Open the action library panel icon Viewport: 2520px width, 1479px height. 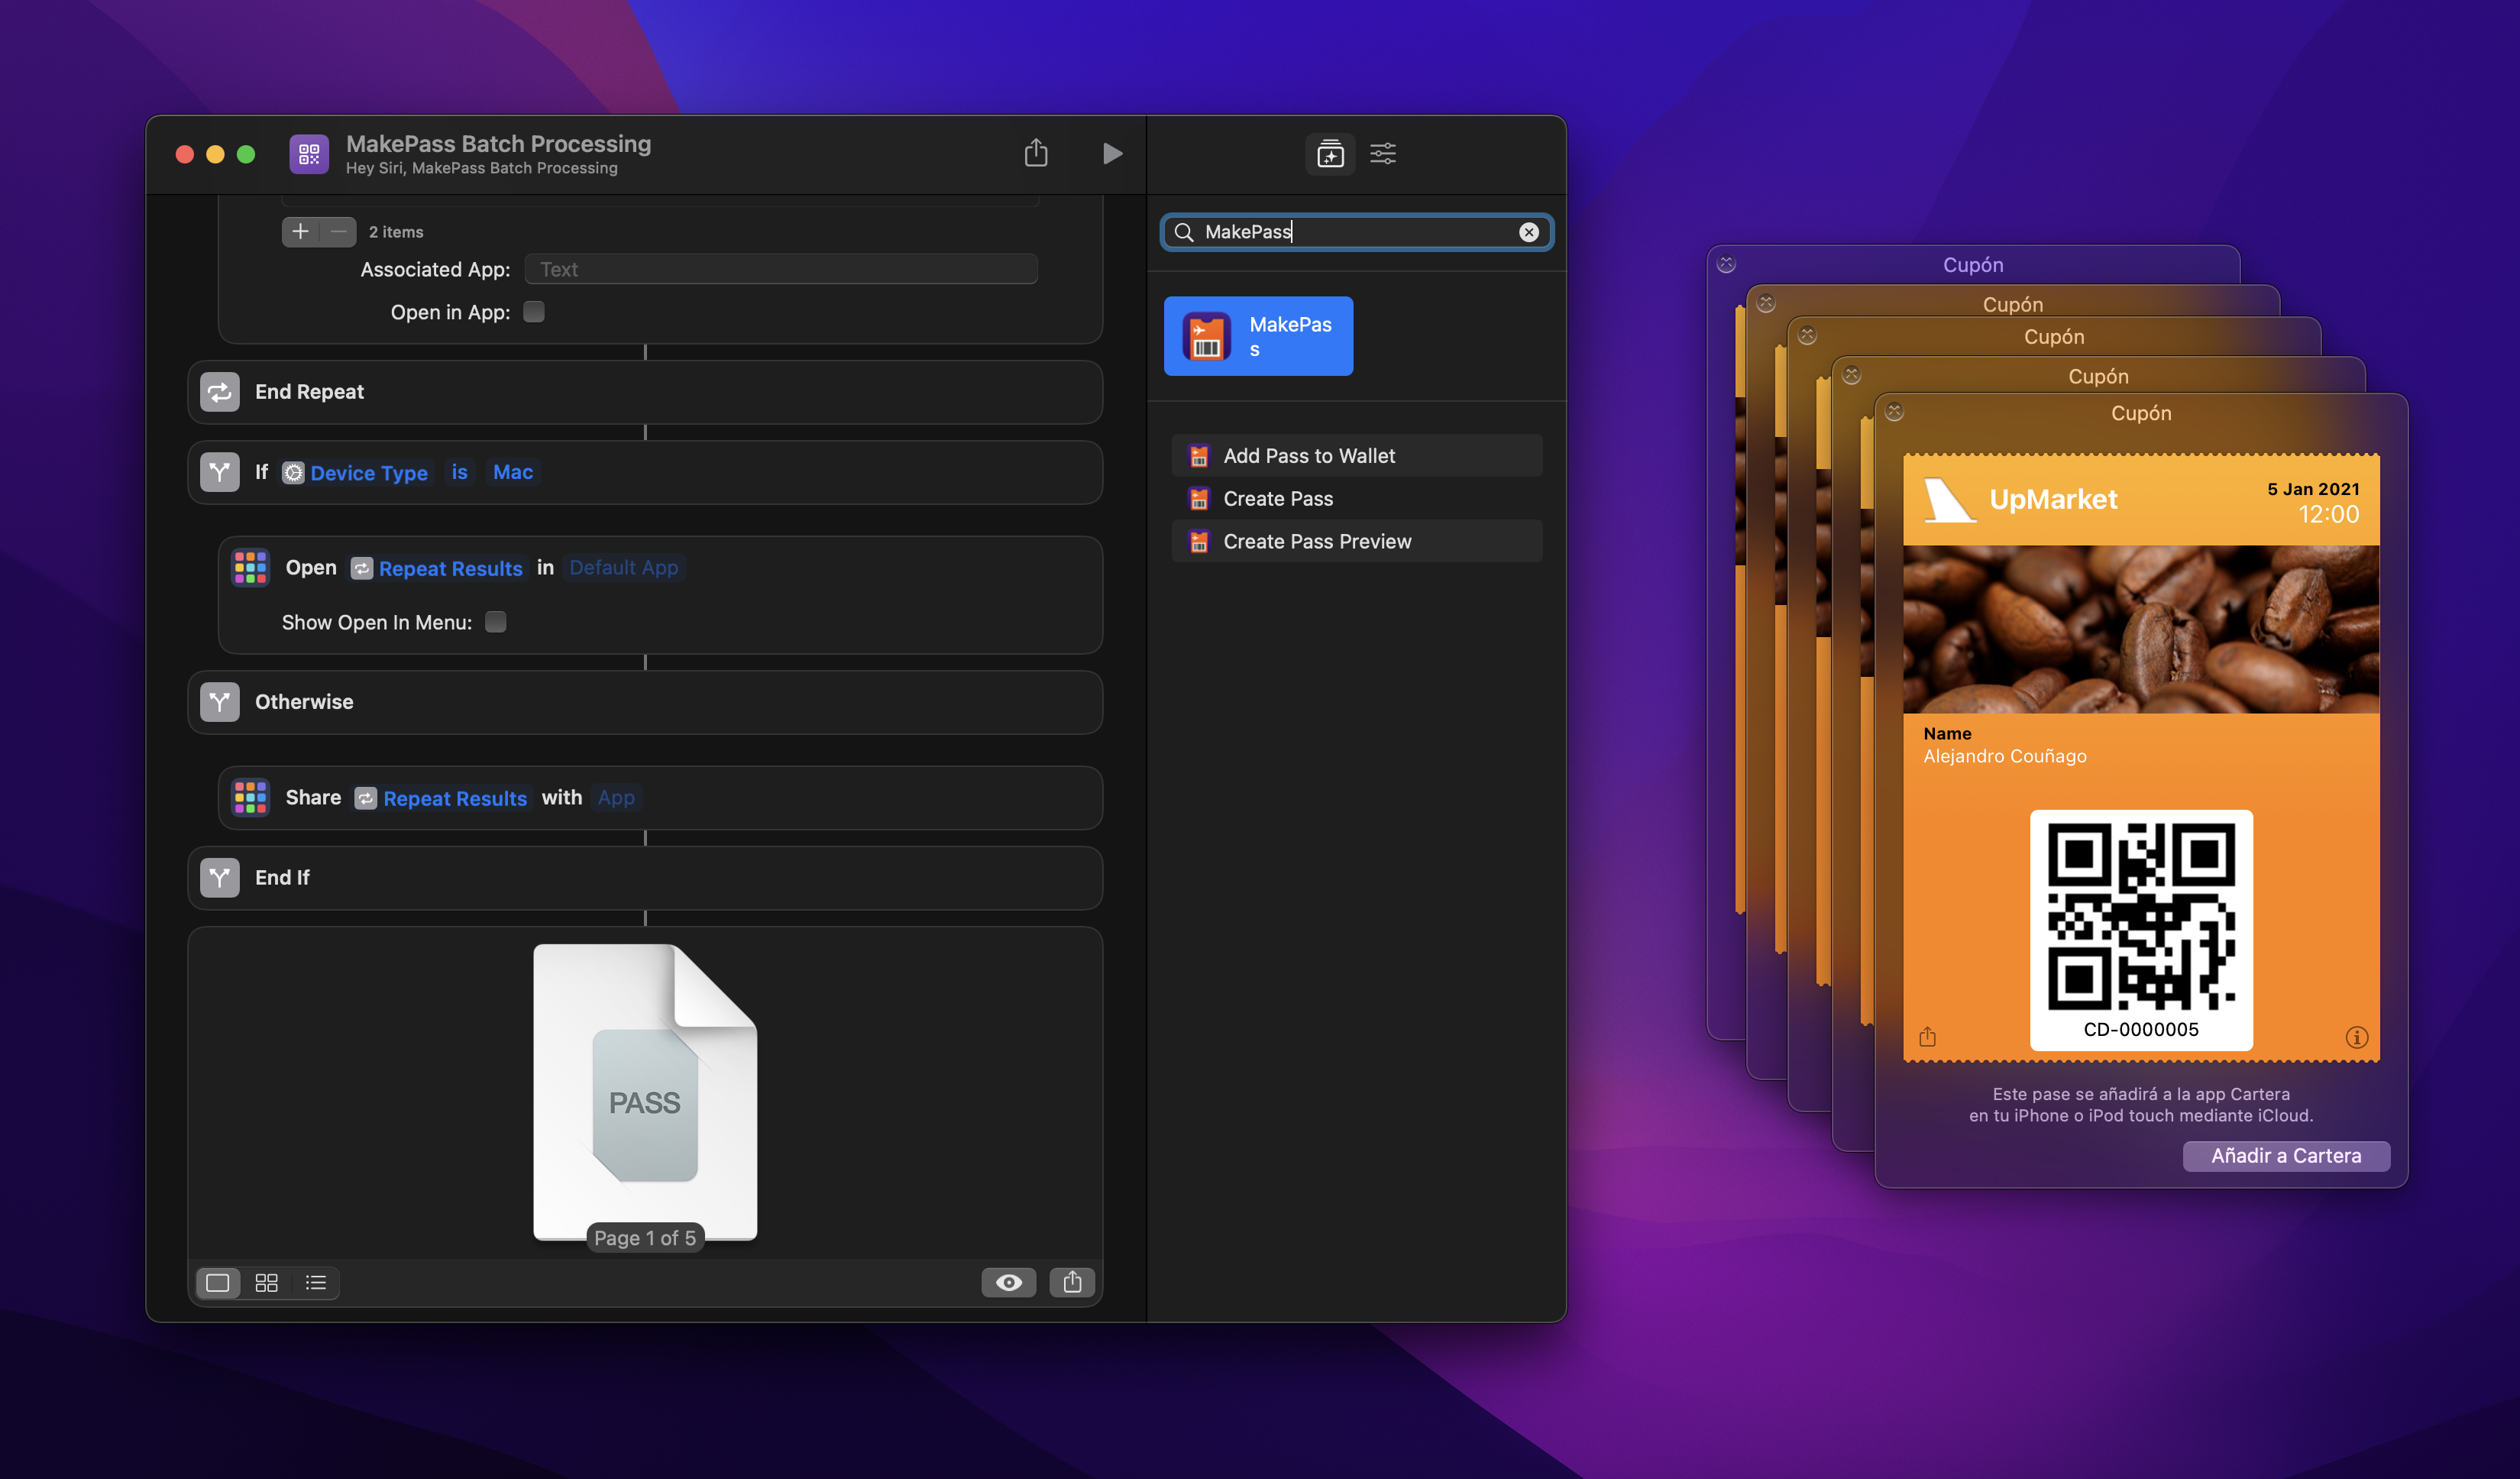pos(1330,153)
